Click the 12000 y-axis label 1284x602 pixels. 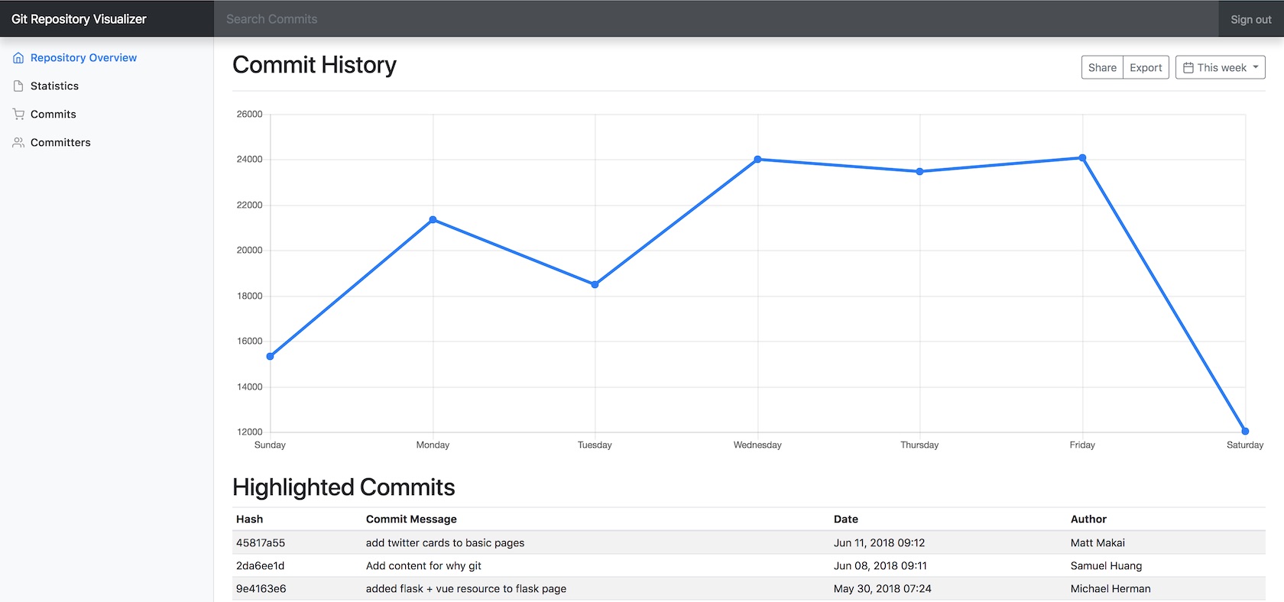249,432
